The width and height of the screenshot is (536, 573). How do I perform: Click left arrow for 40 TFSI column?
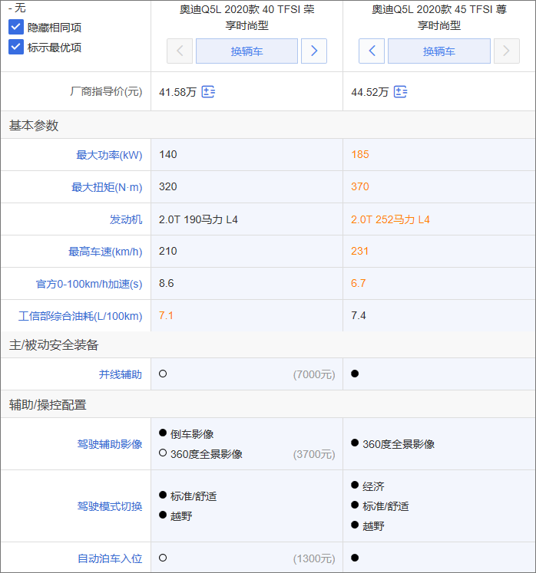[180, 51]
